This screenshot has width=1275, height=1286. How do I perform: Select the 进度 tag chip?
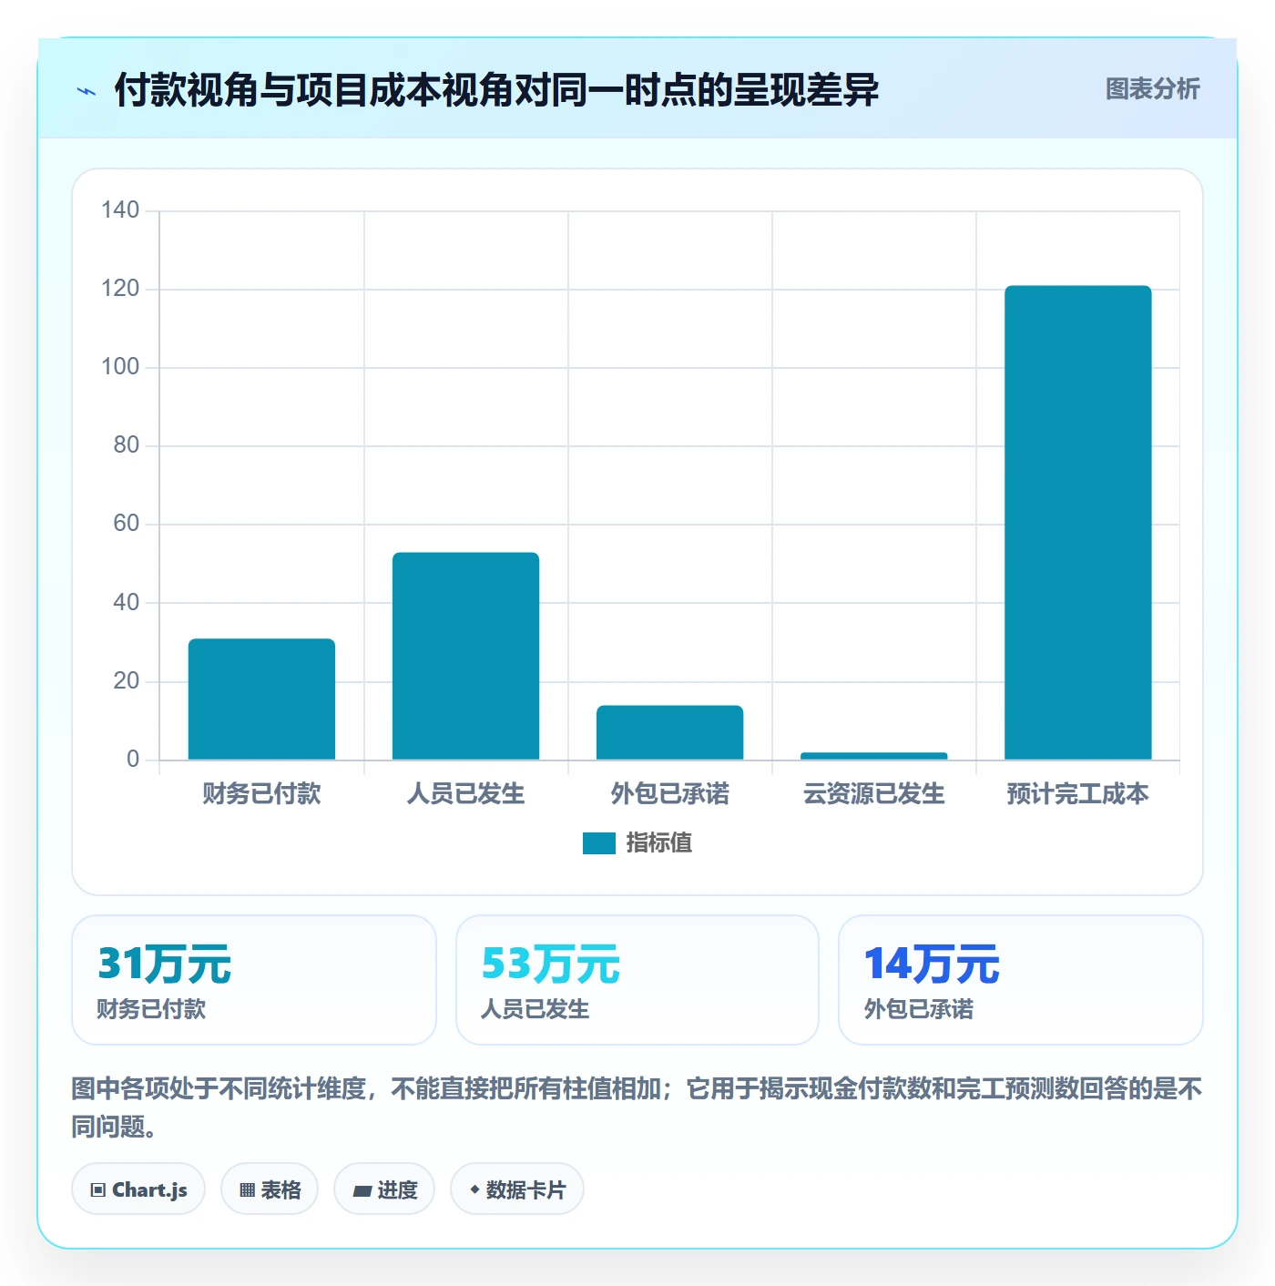384,1189
